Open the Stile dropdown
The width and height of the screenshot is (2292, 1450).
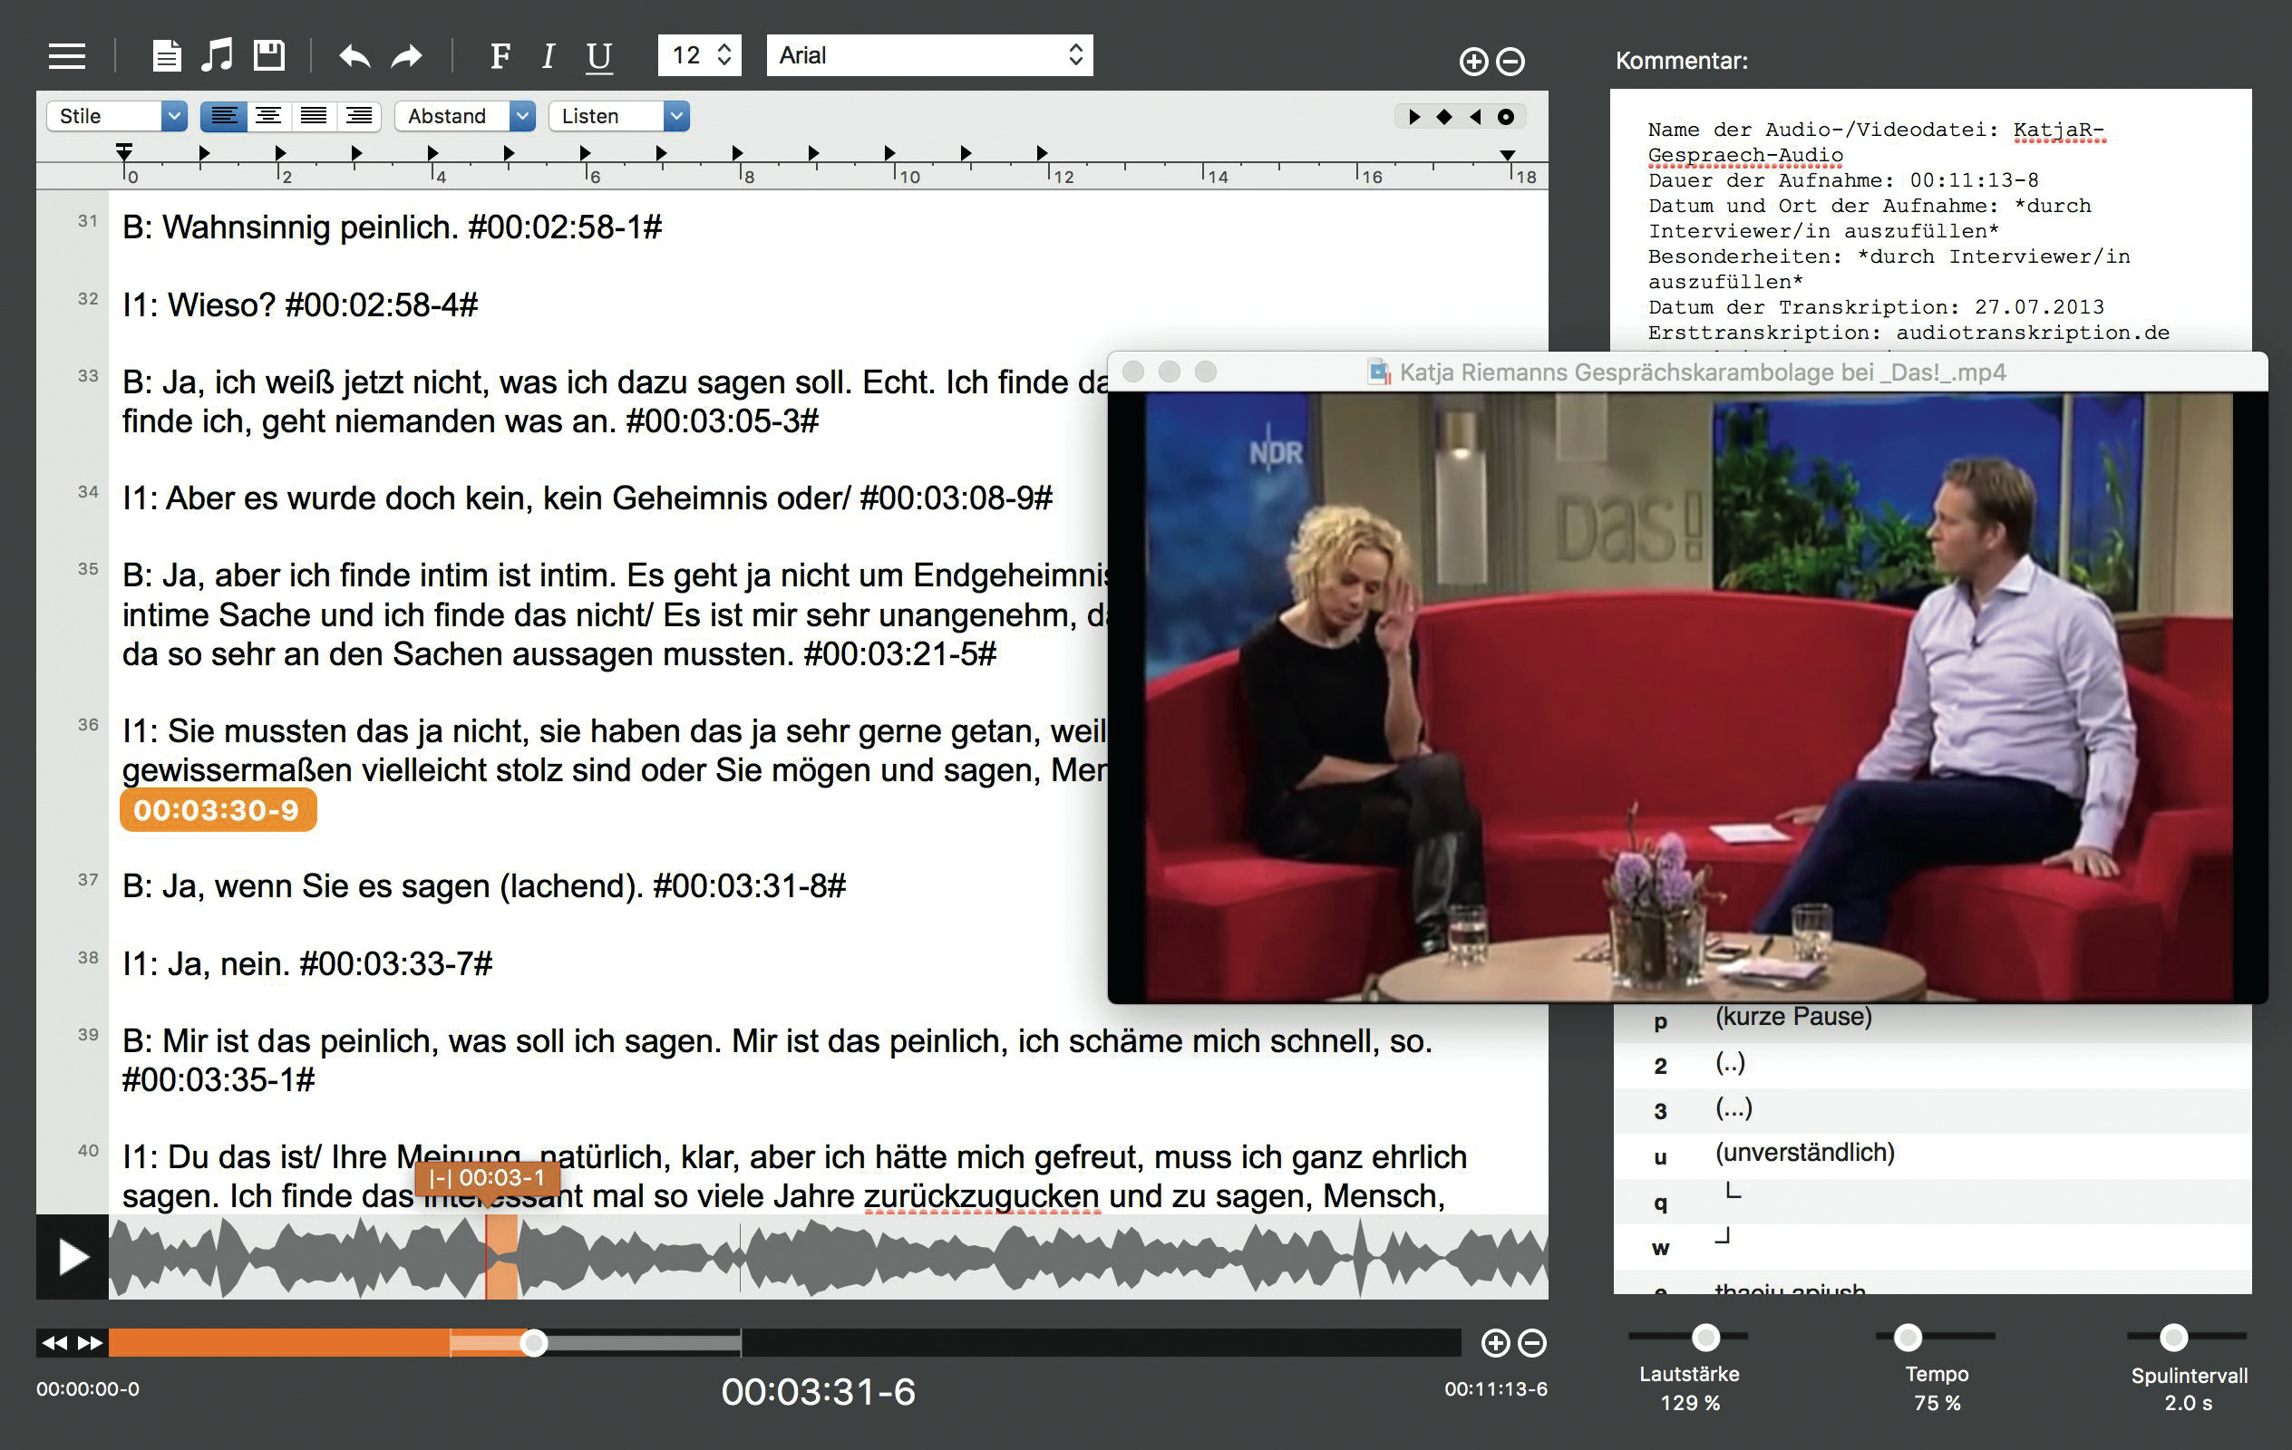tap(116, 116)
